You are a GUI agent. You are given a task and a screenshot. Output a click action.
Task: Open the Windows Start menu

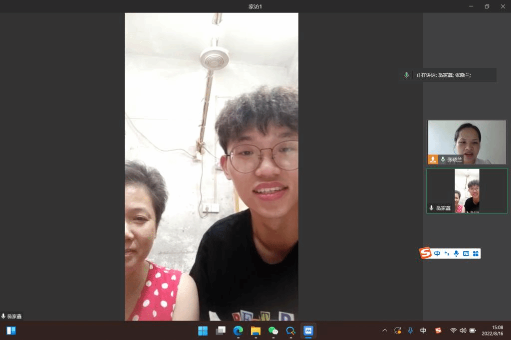pos(203,331)
